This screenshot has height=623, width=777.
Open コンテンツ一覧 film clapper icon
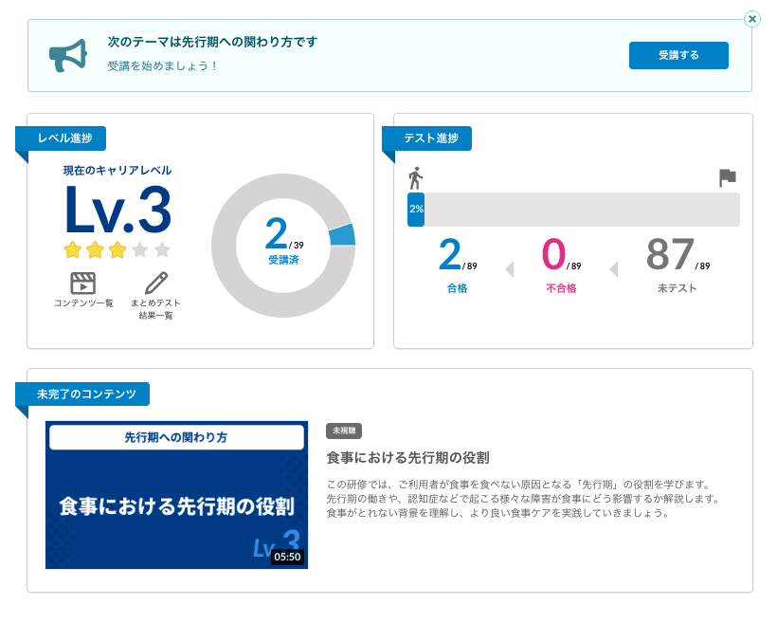click(x=83, y=284)
